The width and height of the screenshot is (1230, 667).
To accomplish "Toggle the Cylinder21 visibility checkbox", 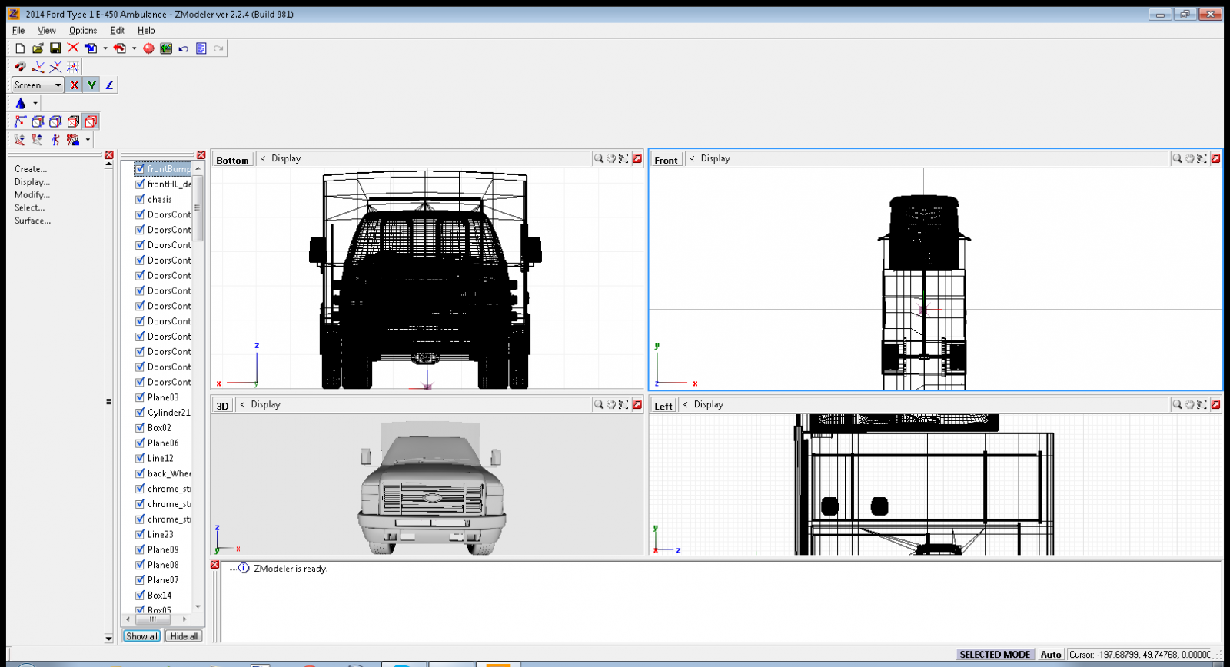I will click(x=140, y=413).
